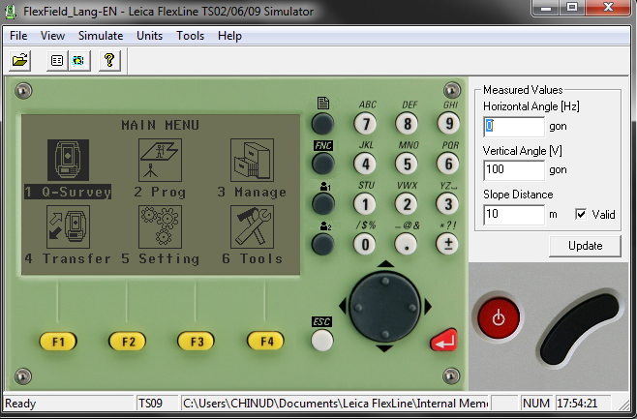The image size is (637, 420).
Task: Open the Help menu
Action: (229, 36)
